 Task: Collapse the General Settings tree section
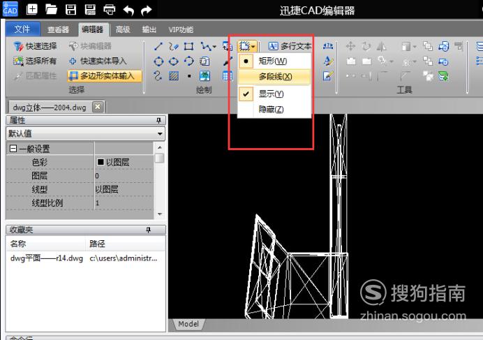pyautogui.click(x=13, y=149)
